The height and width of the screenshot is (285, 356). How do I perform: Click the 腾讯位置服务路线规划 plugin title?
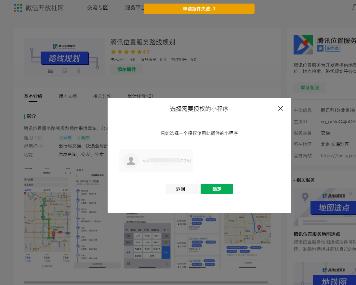(143, 42)
